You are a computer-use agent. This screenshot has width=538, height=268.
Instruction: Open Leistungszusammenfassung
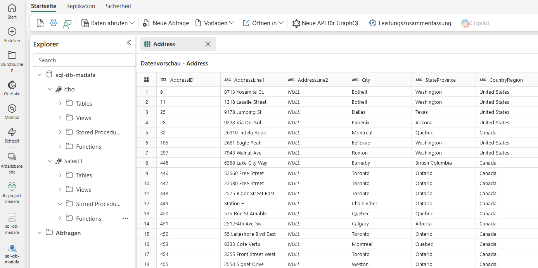click(x=410, y=23)
